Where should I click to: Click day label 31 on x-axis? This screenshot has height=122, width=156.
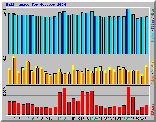(146, 119)
